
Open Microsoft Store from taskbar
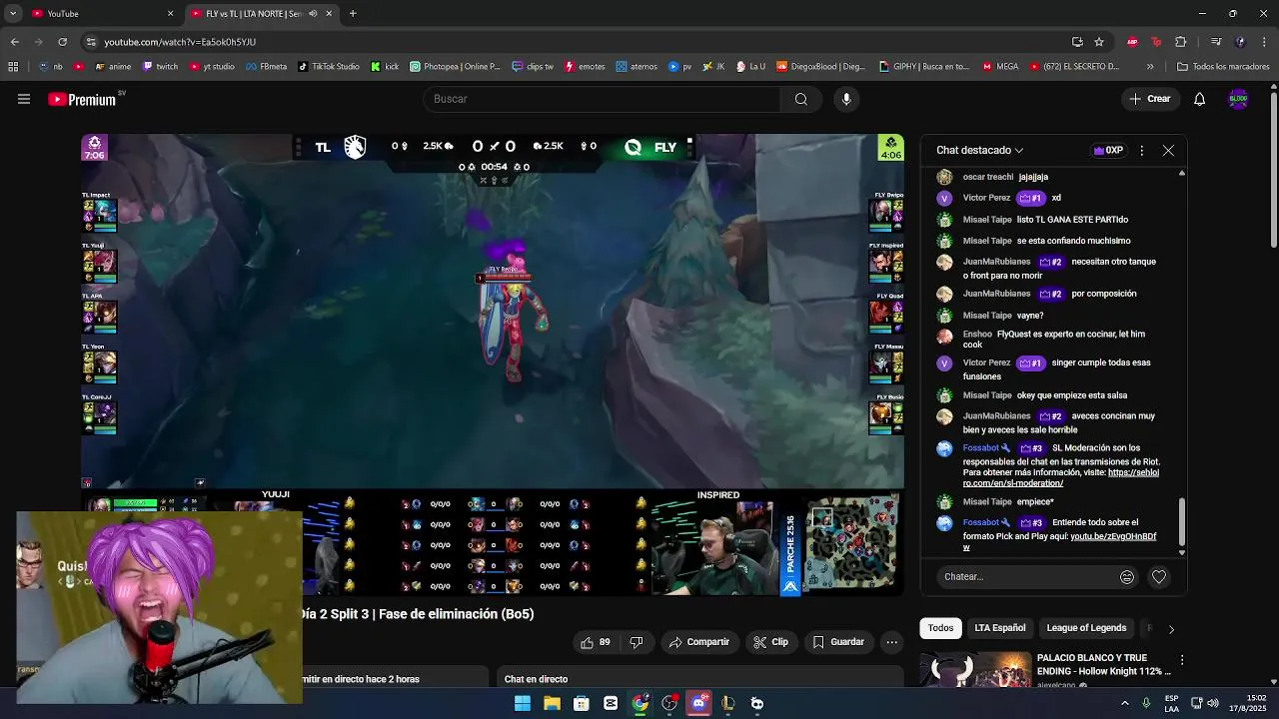click(582, 703)
